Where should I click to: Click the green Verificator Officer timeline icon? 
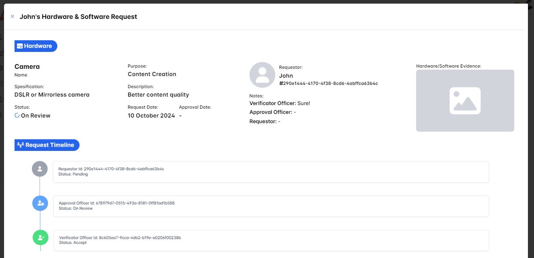coord(40,238)
